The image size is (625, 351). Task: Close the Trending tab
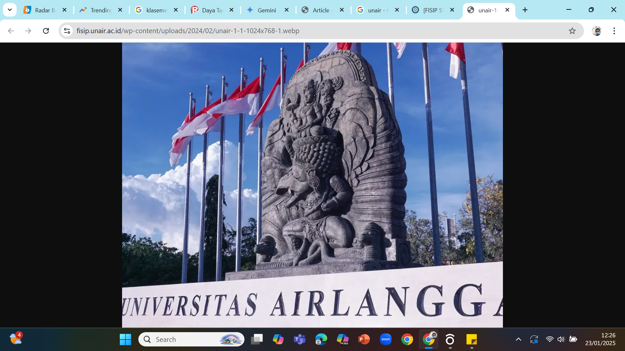point(120,10)
